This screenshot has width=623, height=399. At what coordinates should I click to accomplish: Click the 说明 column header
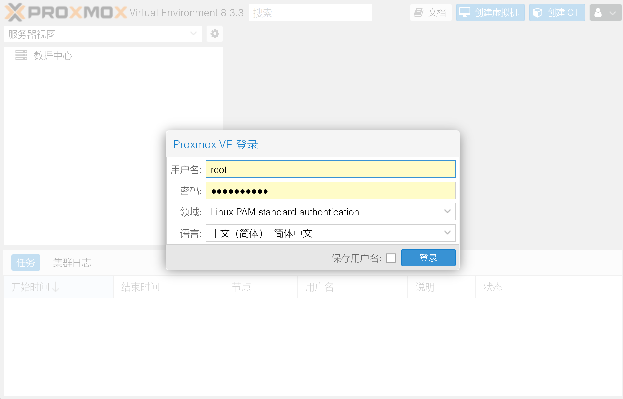click(442, 287)
